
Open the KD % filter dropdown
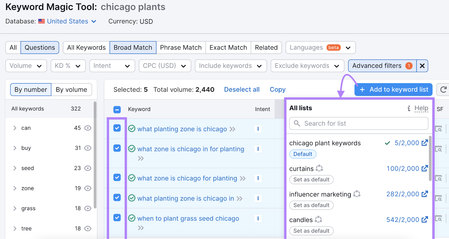tap(68, 66)
